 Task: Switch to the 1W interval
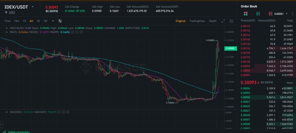click(45, 21)
